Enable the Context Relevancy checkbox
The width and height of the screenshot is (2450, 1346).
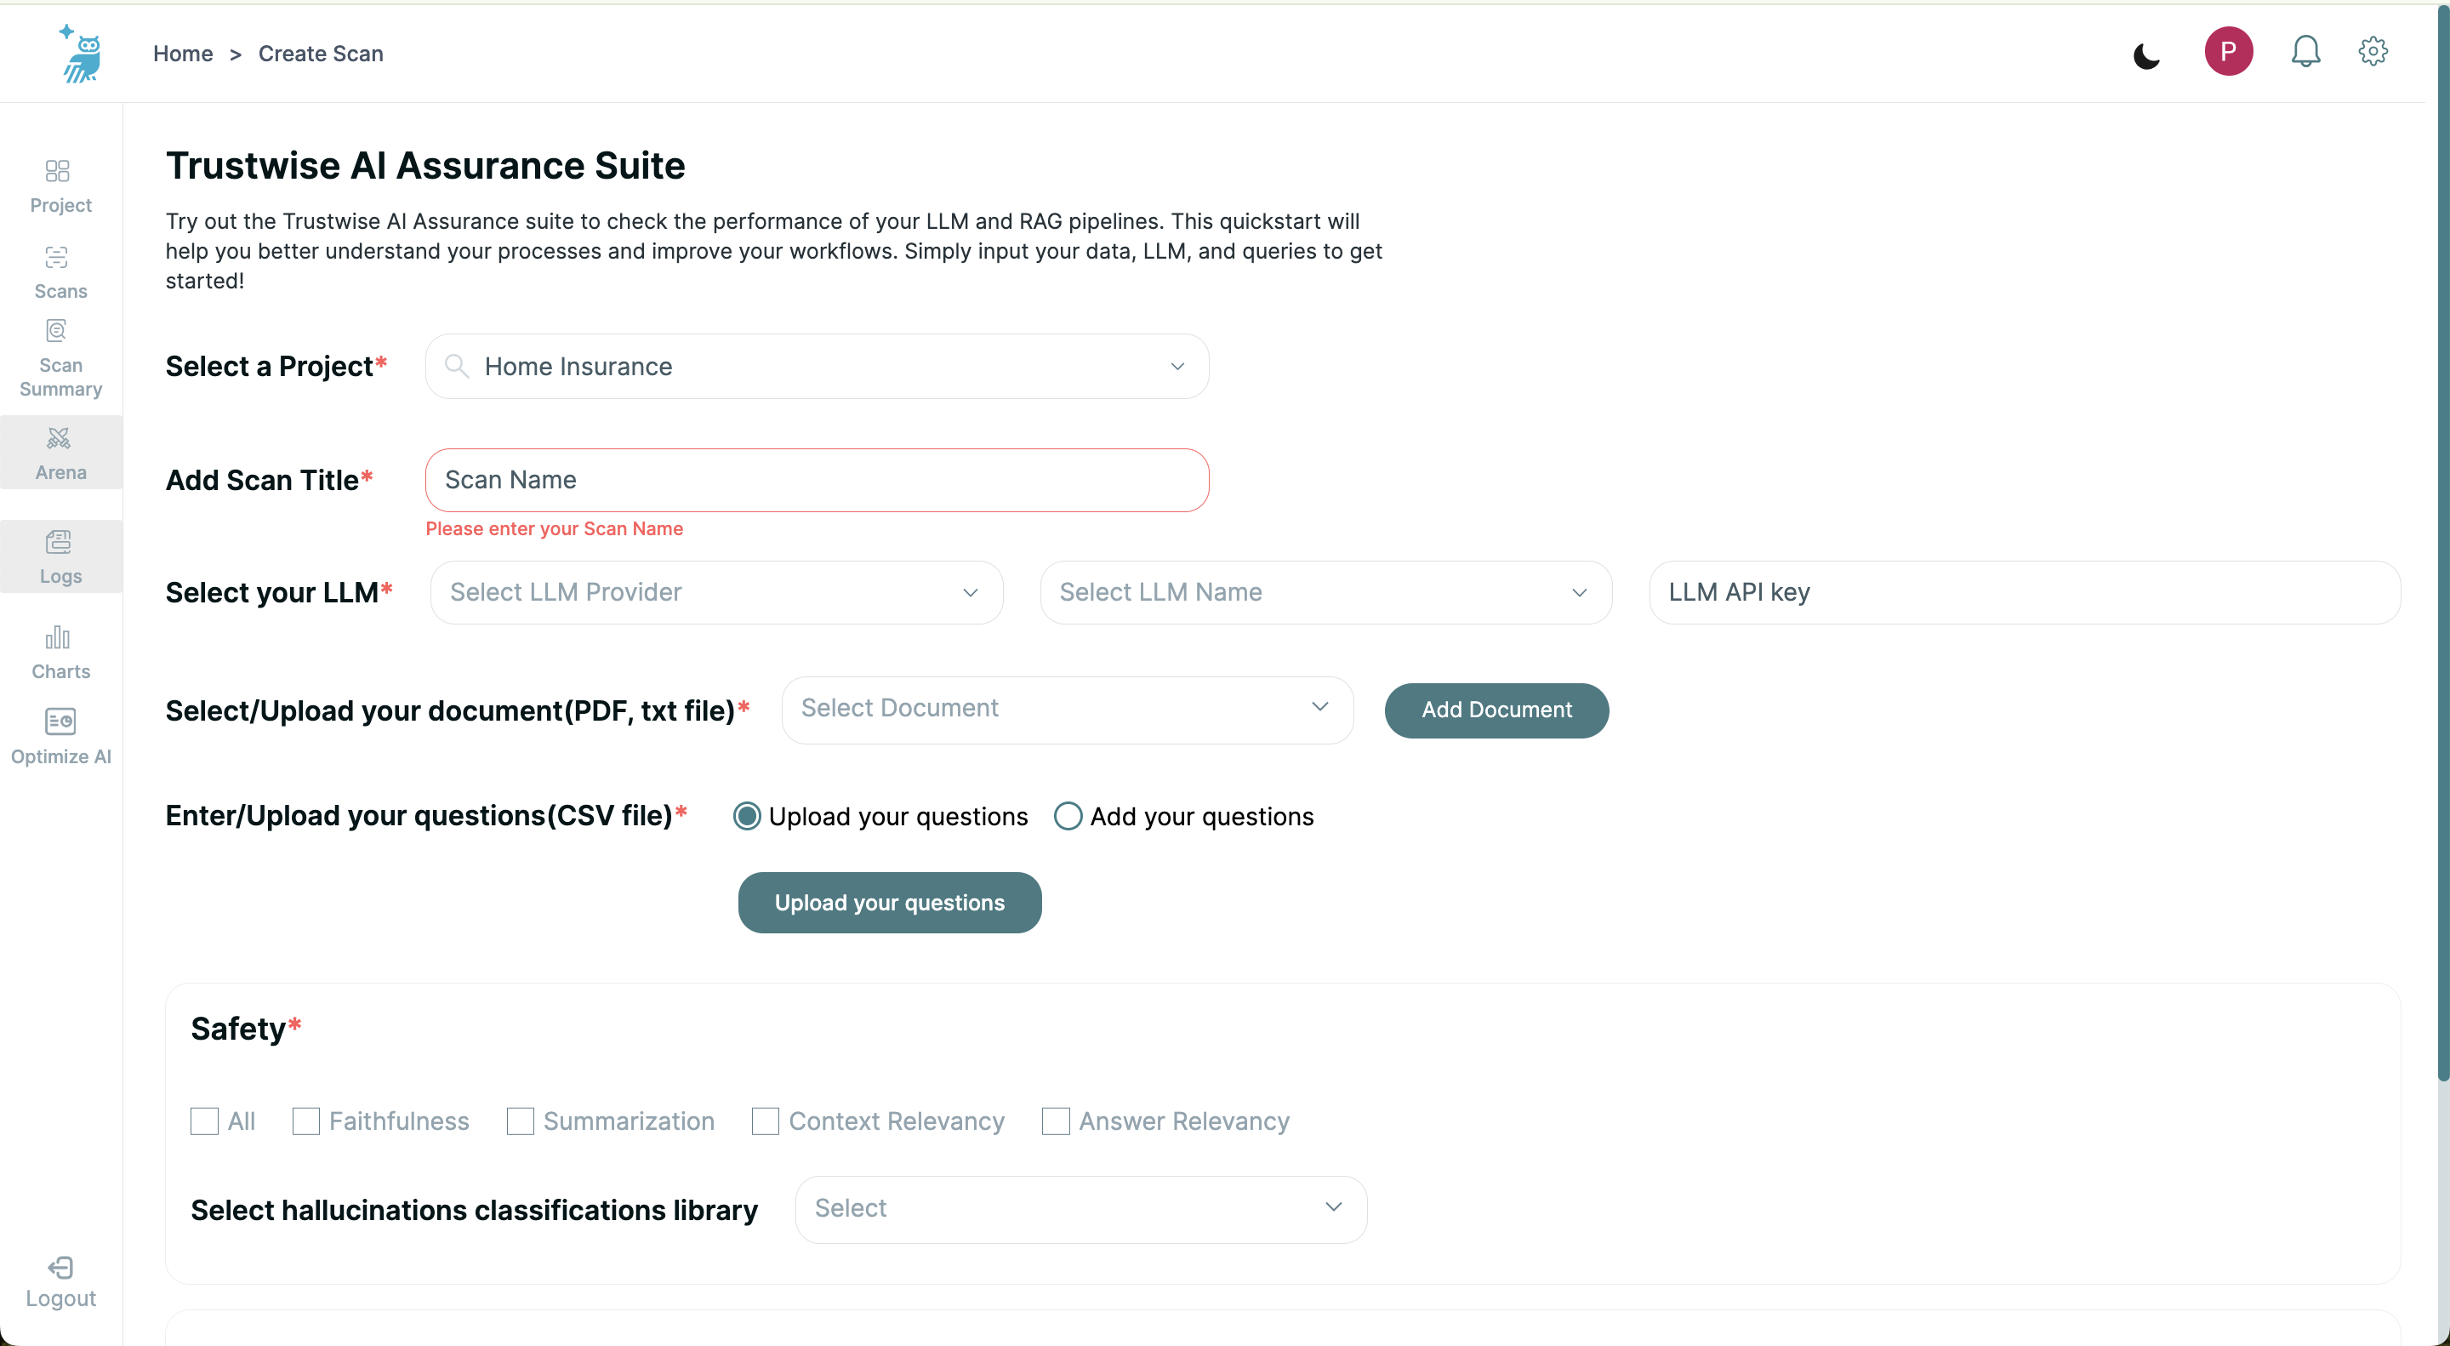click(765, 1121)
